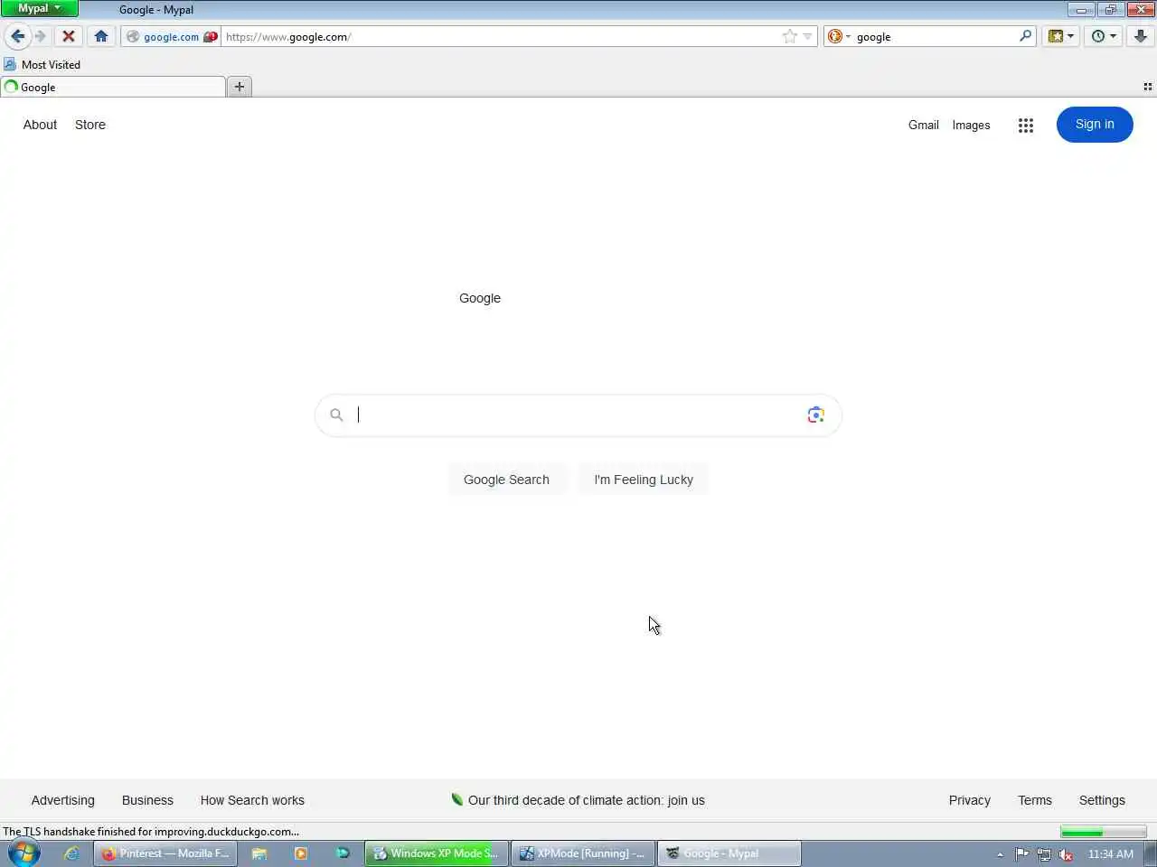Expand the history clock dropdown arrow
The height and width of the screenshot is (867, 1157).
1113,36
